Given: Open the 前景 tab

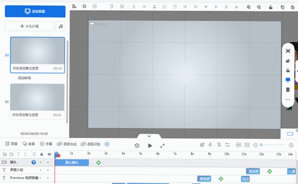Looking at the screenshot, I should 29,144.
